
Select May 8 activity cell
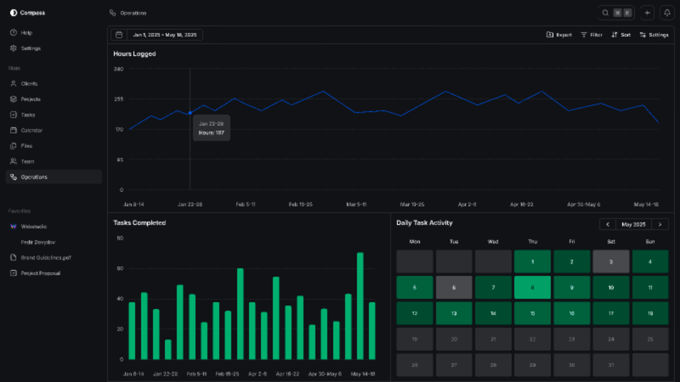click(532, 287)
